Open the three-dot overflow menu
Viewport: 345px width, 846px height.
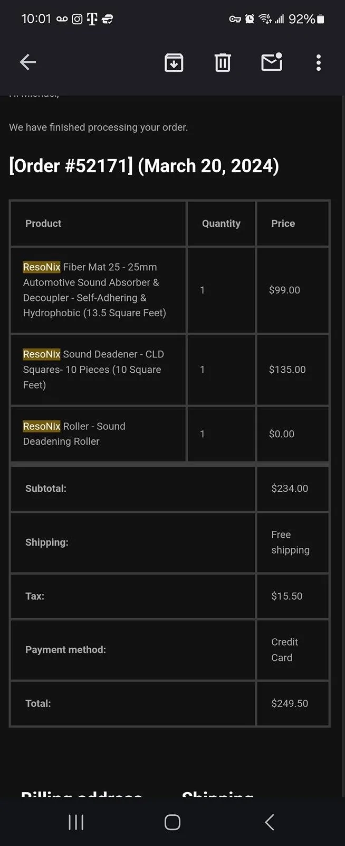coord(318,62)
